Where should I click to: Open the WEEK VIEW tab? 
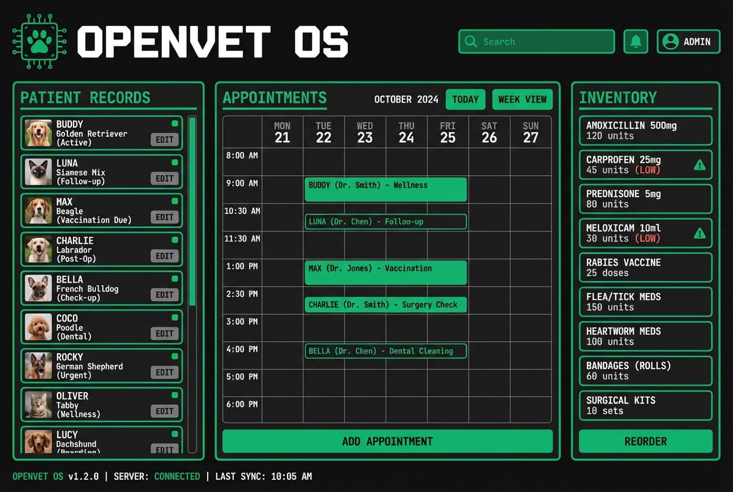tap(522, 99)
